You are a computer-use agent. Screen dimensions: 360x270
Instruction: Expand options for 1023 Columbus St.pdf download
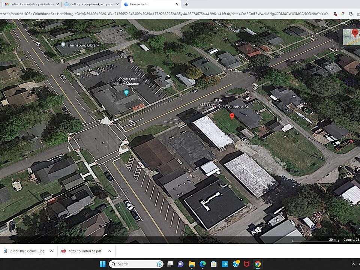point(110,251)
